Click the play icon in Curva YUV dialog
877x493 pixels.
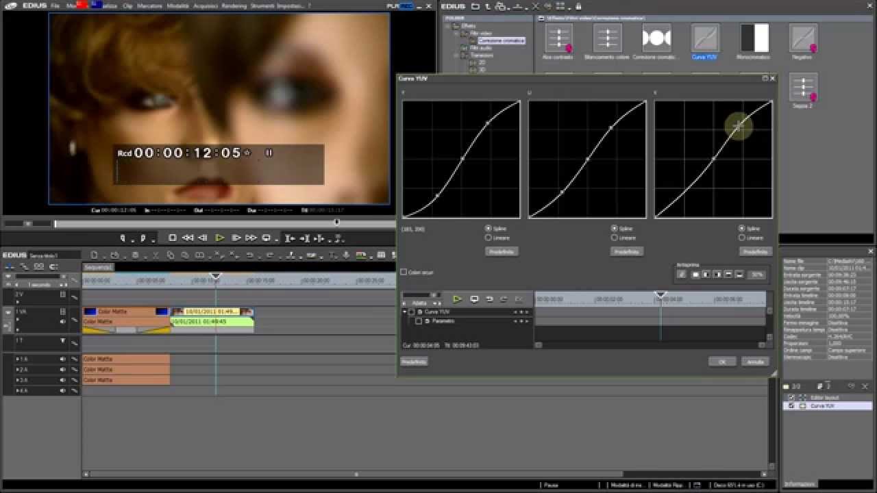click(457, 299)
